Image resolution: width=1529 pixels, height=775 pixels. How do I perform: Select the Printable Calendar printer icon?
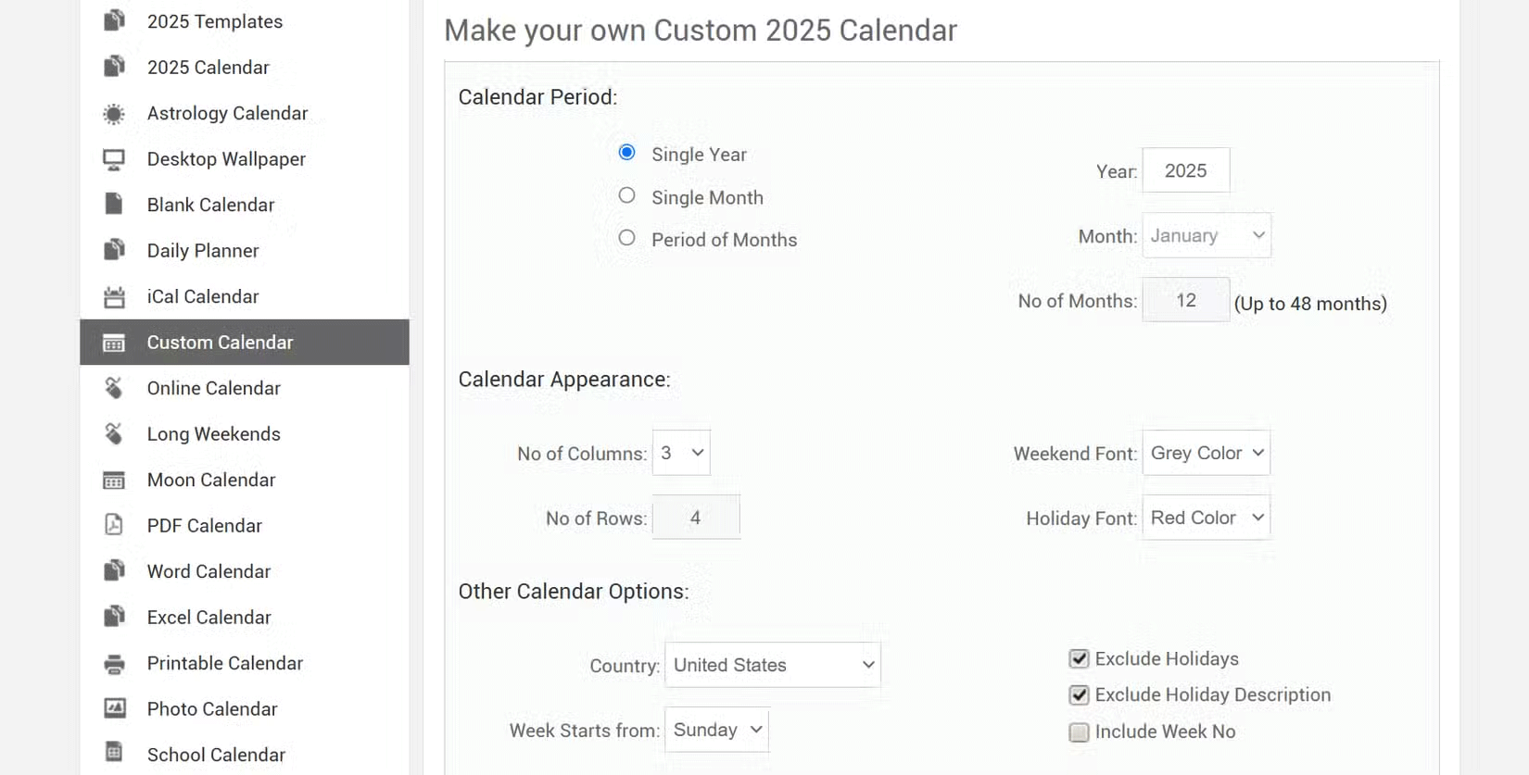tap(113, 663)
